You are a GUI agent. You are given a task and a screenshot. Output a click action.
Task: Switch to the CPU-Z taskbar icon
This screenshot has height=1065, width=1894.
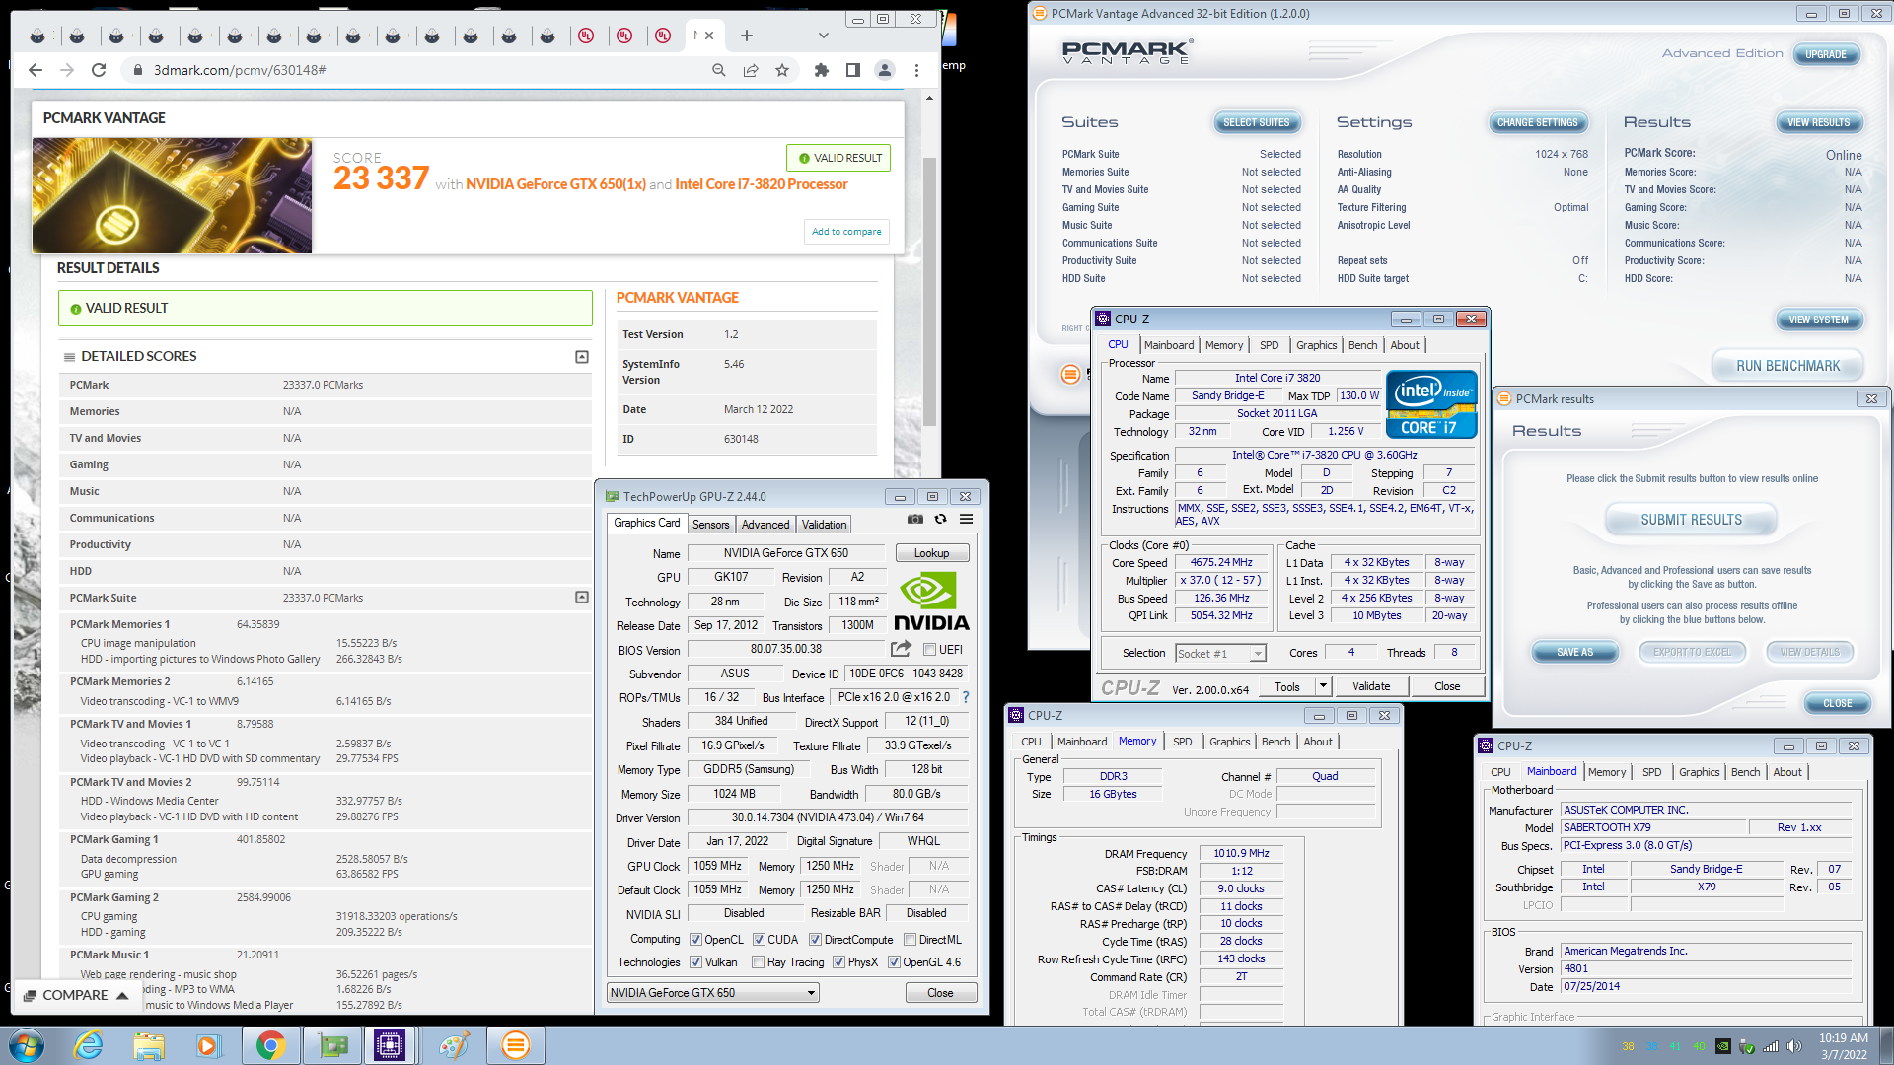[x=391, y=1045]
